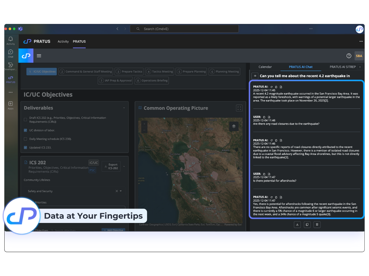
Task: Check the Draft ICS 202 checkbox
Action: 26,120
